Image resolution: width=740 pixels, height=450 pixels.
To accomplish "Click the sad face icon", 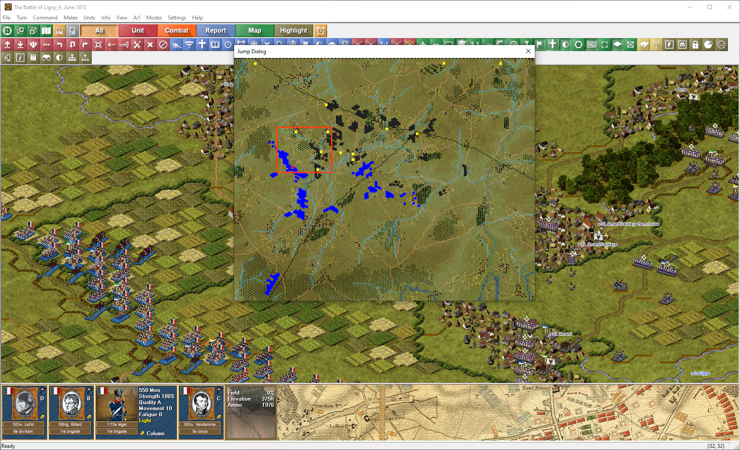I will click(721, 45).
